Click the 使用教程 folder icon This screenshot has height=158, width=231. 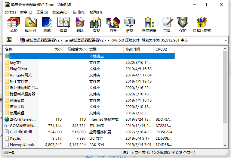point(7,113)
